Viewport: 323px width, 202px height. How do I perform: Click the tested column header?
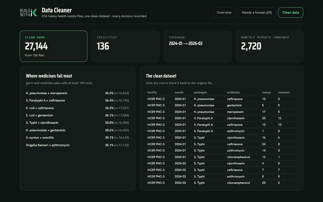[x=266, y=92]
